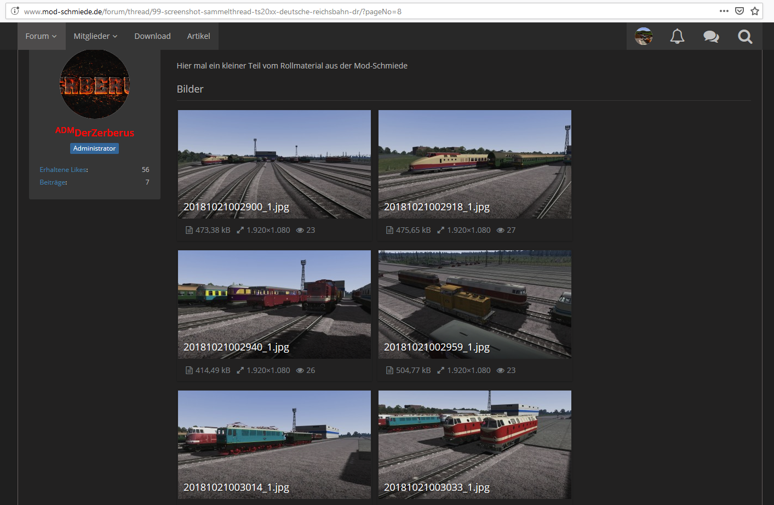Open the Erhaltene Likes link
This screenshot has height=505, width=774.
click(x=64, y=170)
